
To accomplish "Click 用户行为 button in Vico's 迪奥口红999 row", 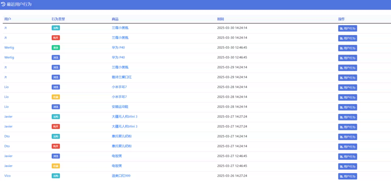I will click(x=347, y=176).
